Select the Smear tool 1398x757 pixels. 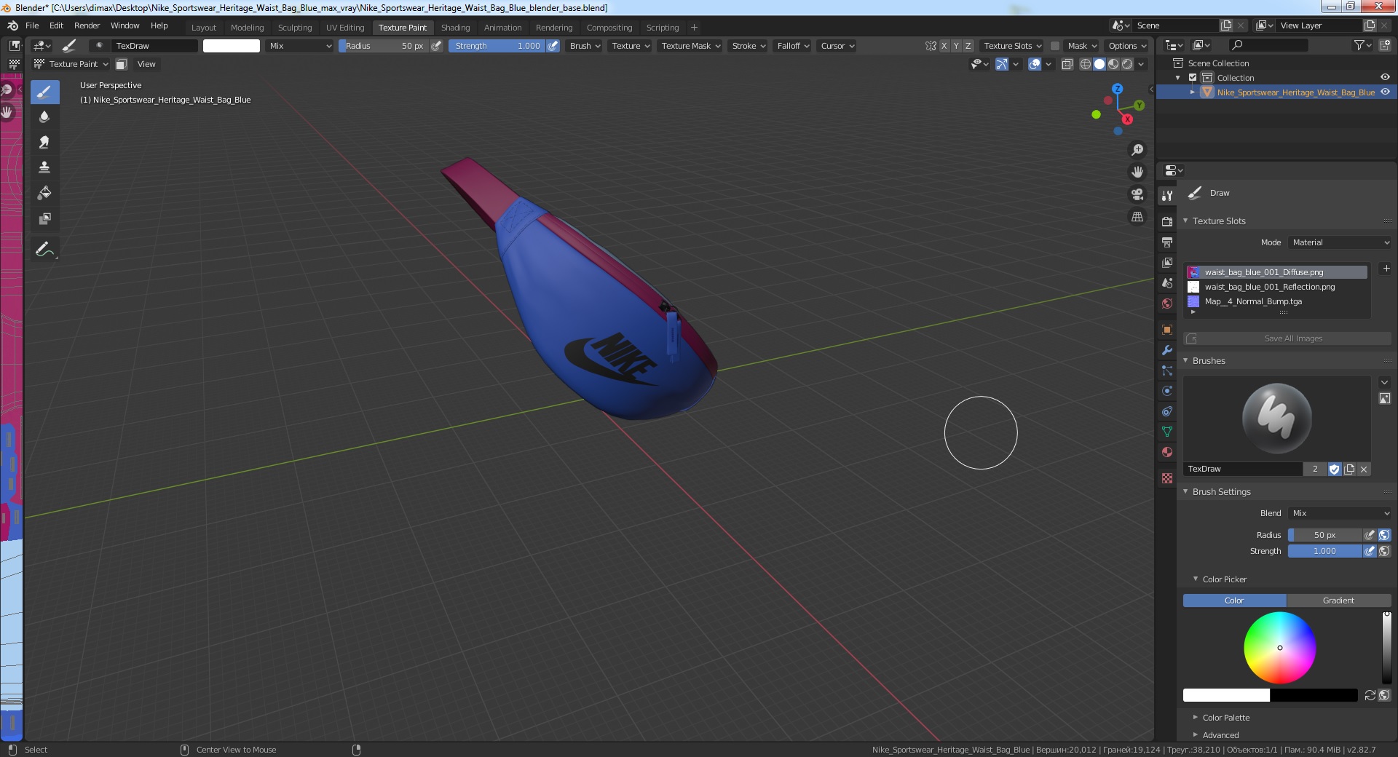pyautogui.click(x=44, y=142)
